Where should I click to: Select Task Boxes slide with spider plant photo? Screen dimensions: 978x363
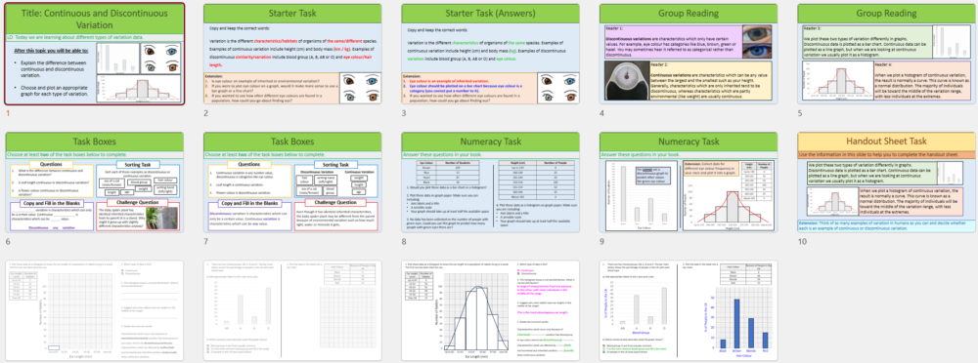(x=95, y=182)
